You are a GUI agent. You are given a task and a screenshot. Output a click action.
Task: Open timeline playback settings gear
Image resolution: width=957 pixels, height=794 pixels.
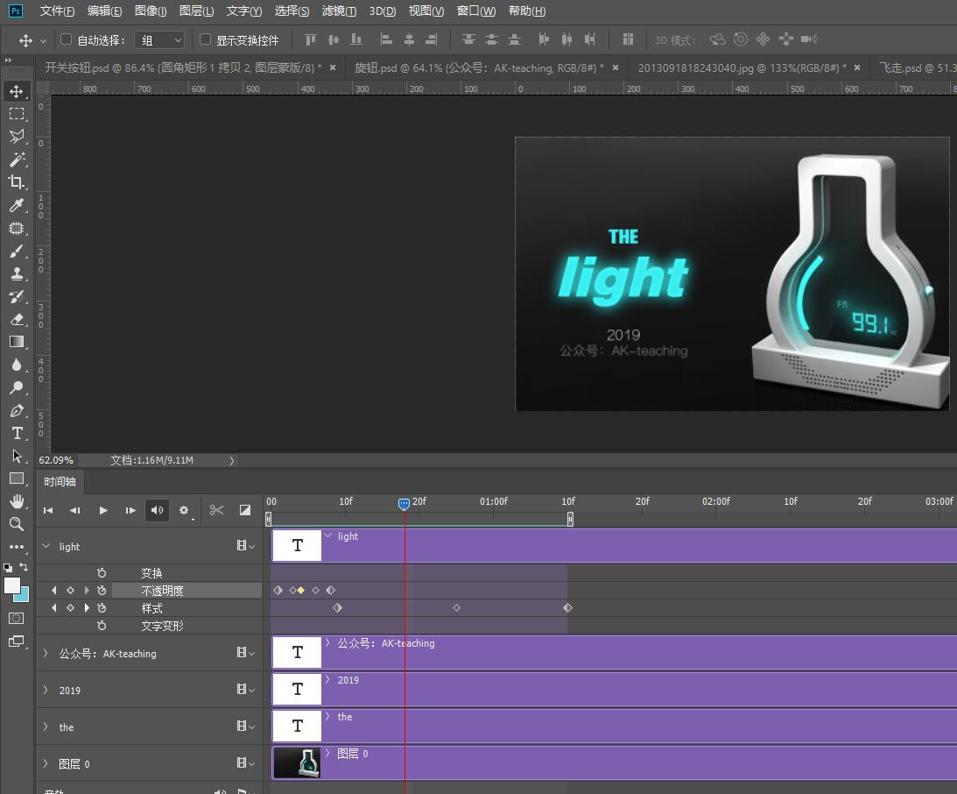click(x=184, y=510)
